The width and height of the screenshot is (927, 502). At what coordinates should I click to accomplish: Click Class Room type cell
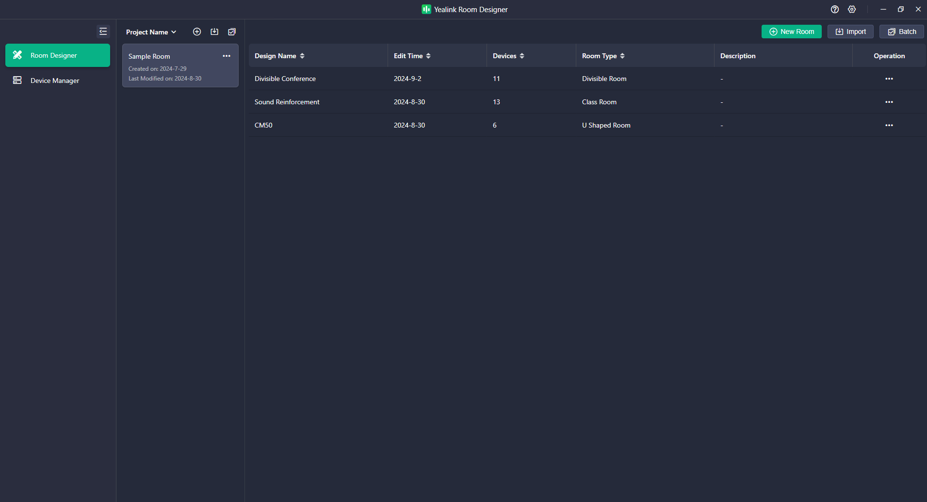click(599, 102)
